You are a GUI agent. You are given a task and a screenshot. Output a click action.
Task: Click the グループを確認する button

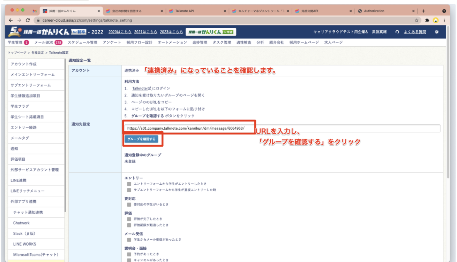(x=141, y=139)
